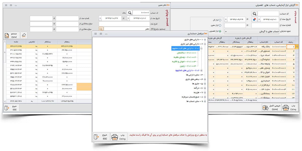Print the chart of accounts (Ctrl+p)
The image size is (302, 151).
pyautogui.click(x=119, y=137)
